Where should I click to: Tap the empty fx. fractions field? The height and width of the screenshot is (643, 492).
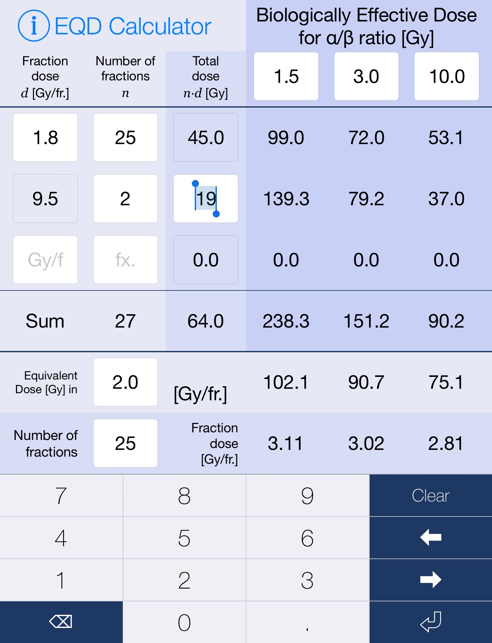pyautogui.click(x=125, y=260)
